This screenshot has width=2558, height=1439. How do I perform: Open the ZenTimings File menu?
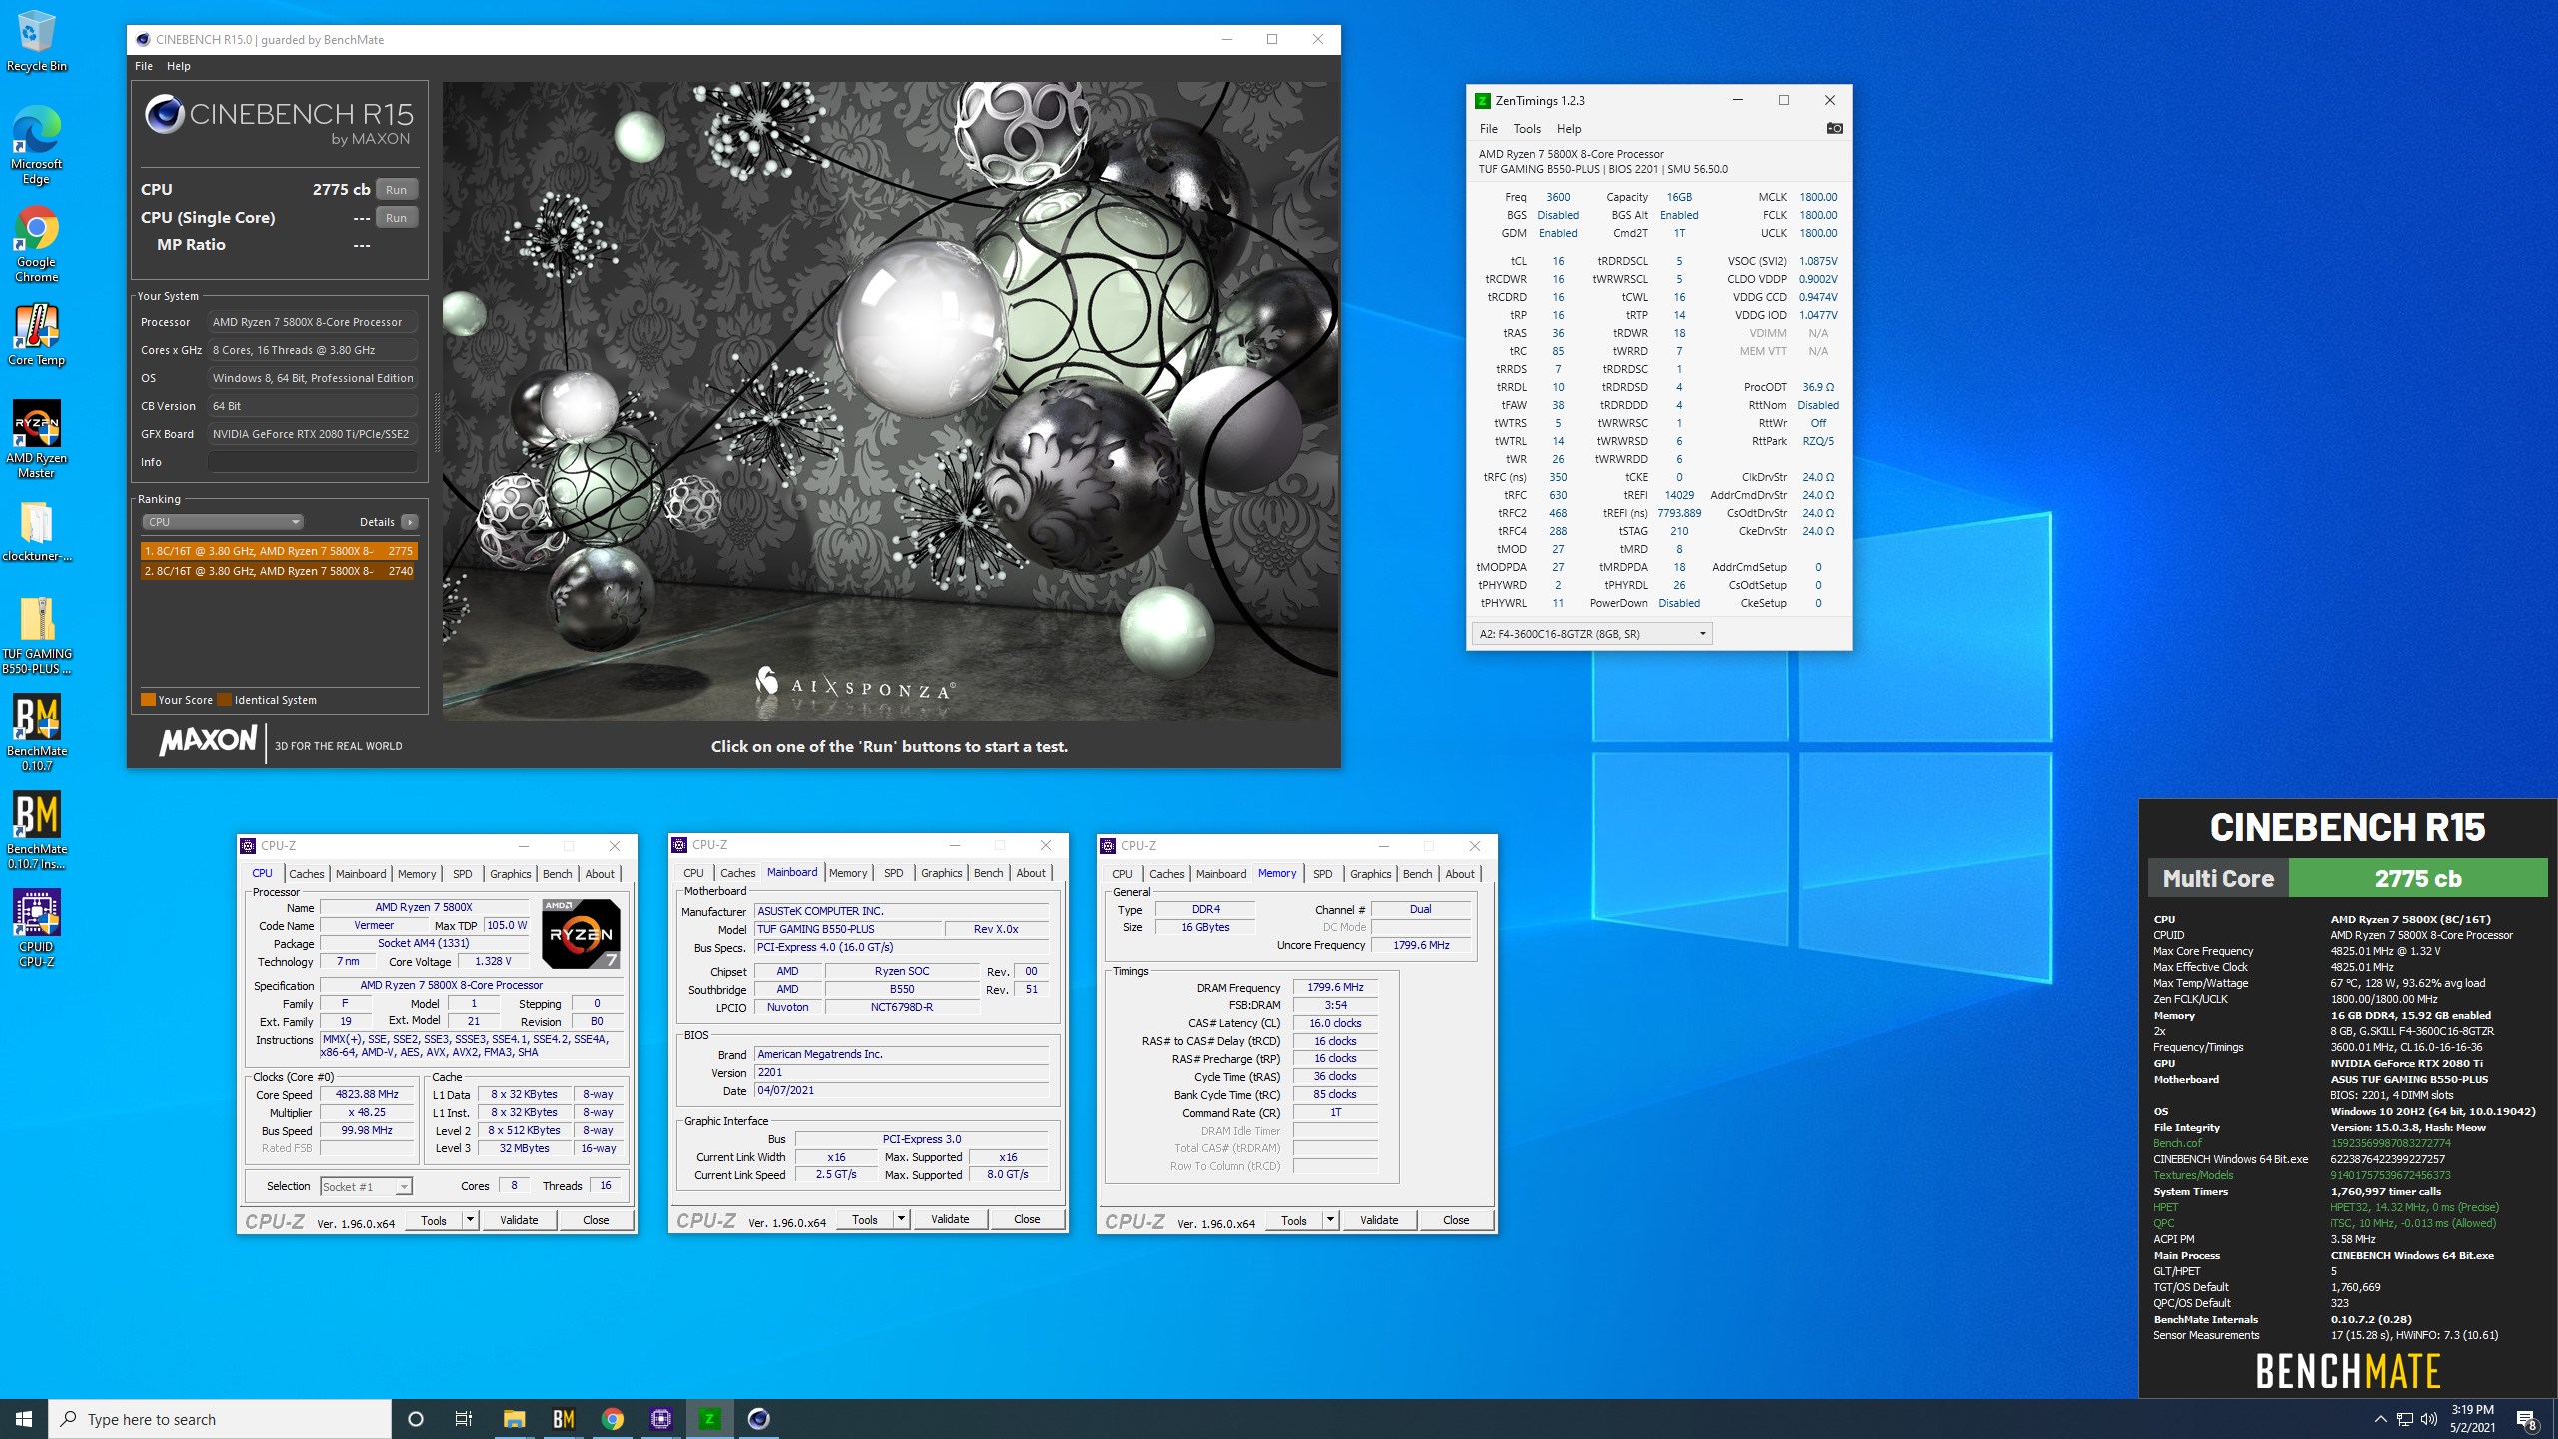click(1489, 129)
